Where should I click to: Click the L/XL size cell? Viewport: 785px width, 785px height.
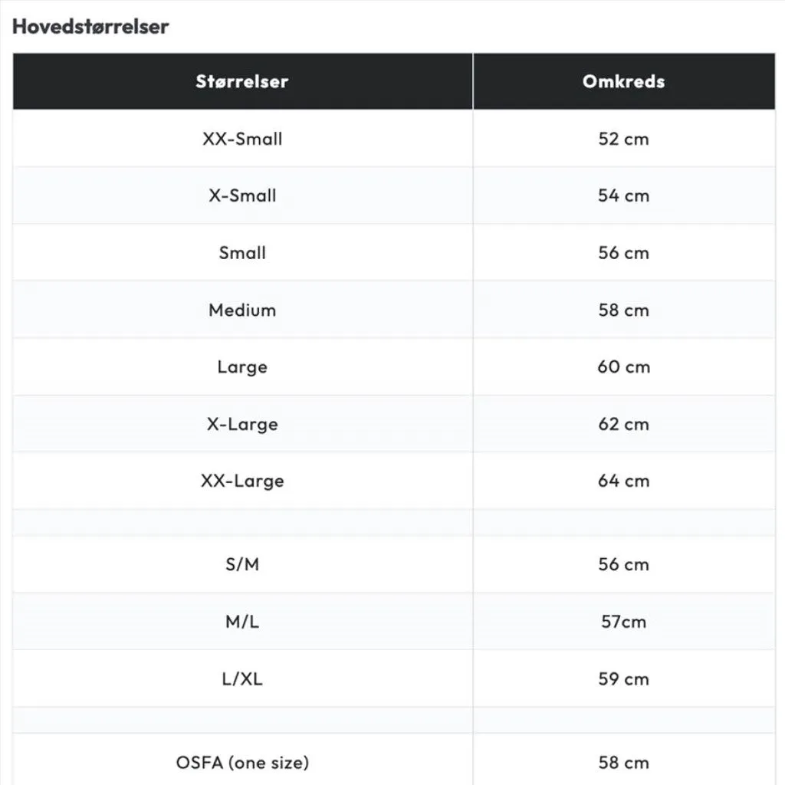(x=242, y=678)
